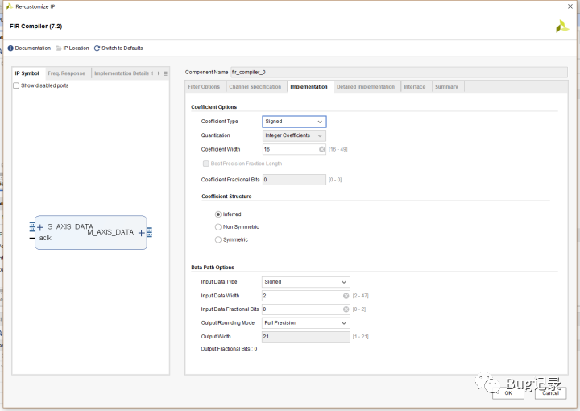Select the Non Symmetric coefficient structure
Screen dimensions: 580x411
[x=218, y=227]
